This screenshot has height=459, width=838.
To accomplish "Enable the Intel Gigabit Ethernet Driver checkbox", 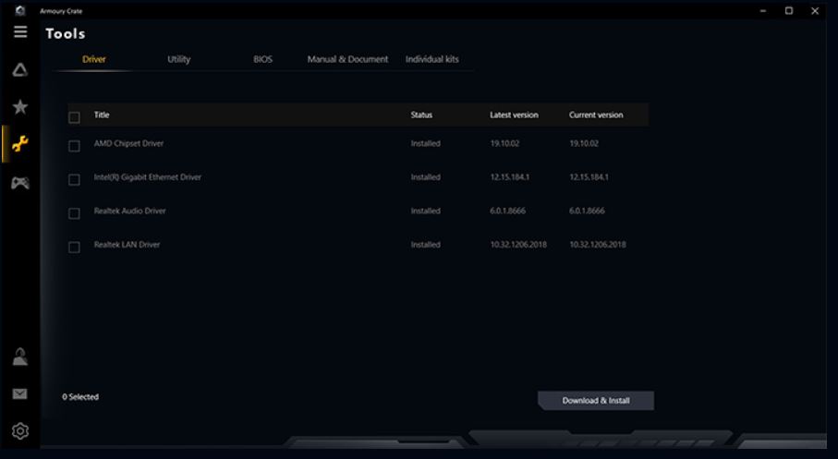I will [75, 179].
